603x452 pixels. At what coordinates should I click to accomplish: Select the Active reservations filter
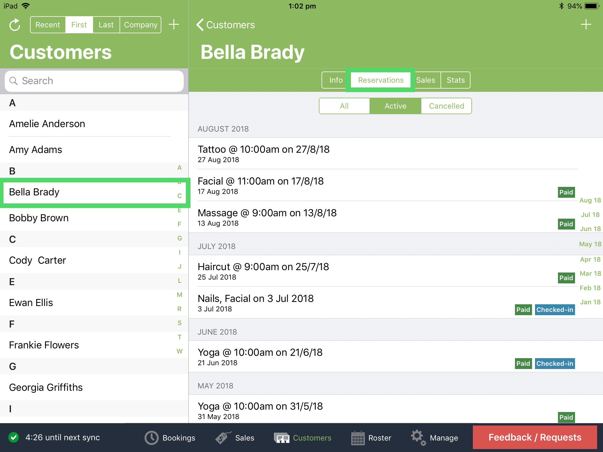point(395,106)
